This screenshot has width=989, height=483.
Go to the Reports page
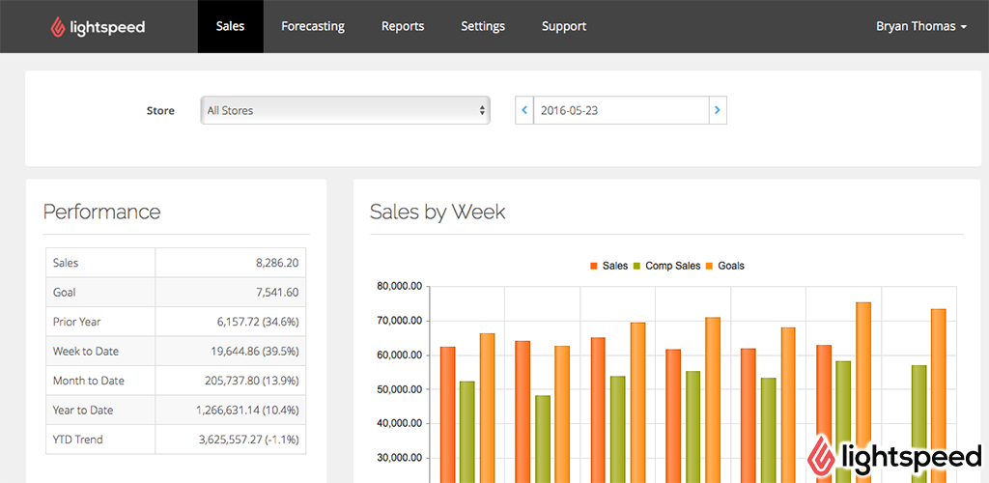point(403,26)
